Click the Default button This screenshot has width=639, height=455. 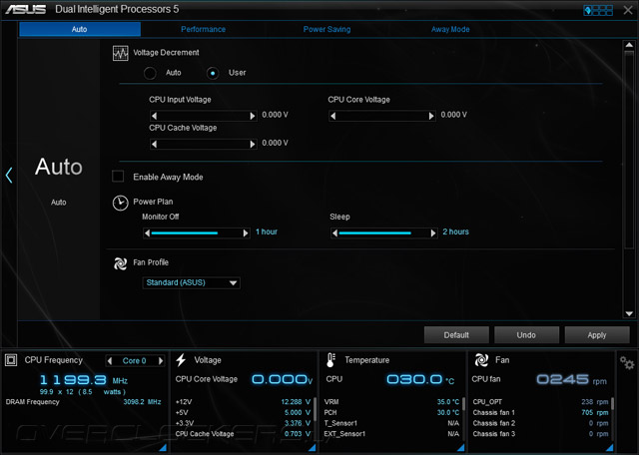456,335
